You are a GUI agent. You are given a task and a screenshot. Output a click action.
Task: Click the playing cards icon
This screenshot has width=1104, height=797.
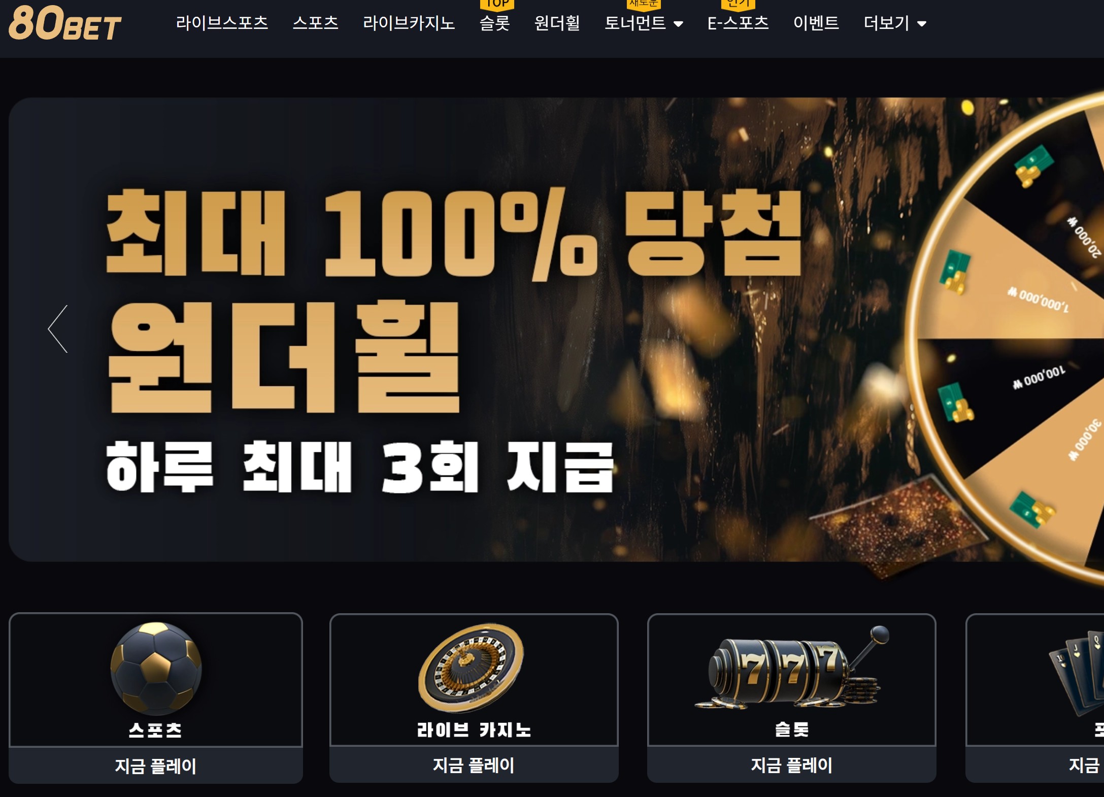click(1077, 673)
